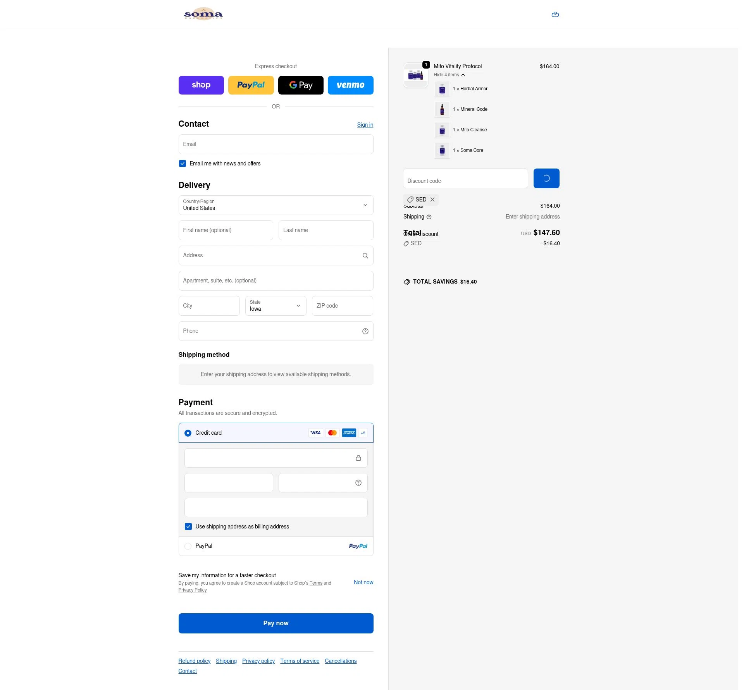Focus the ZIP code field
This screenshot has height=690, width=744.
[x=343, y=306]
